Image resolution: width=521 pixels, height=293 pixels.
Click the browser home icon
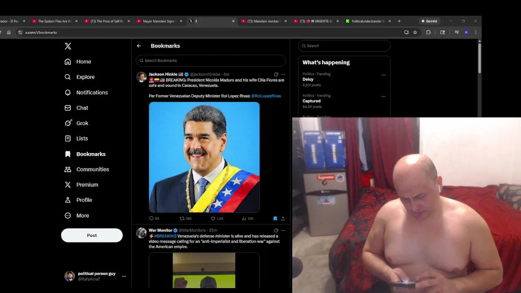9,33
